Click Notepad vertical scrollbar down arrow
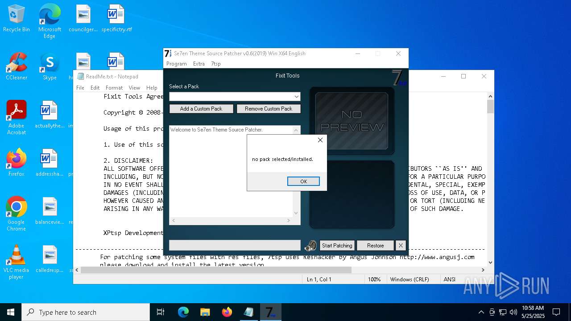The image size is (571, 321). pos(490,263)
